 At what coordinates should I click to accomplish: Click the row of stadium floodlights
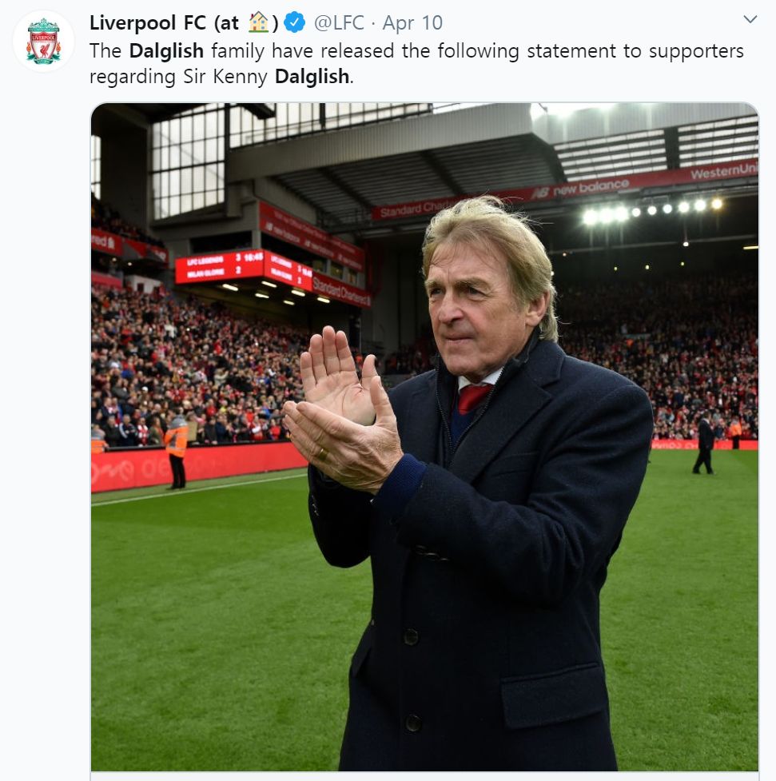point(651,209)
